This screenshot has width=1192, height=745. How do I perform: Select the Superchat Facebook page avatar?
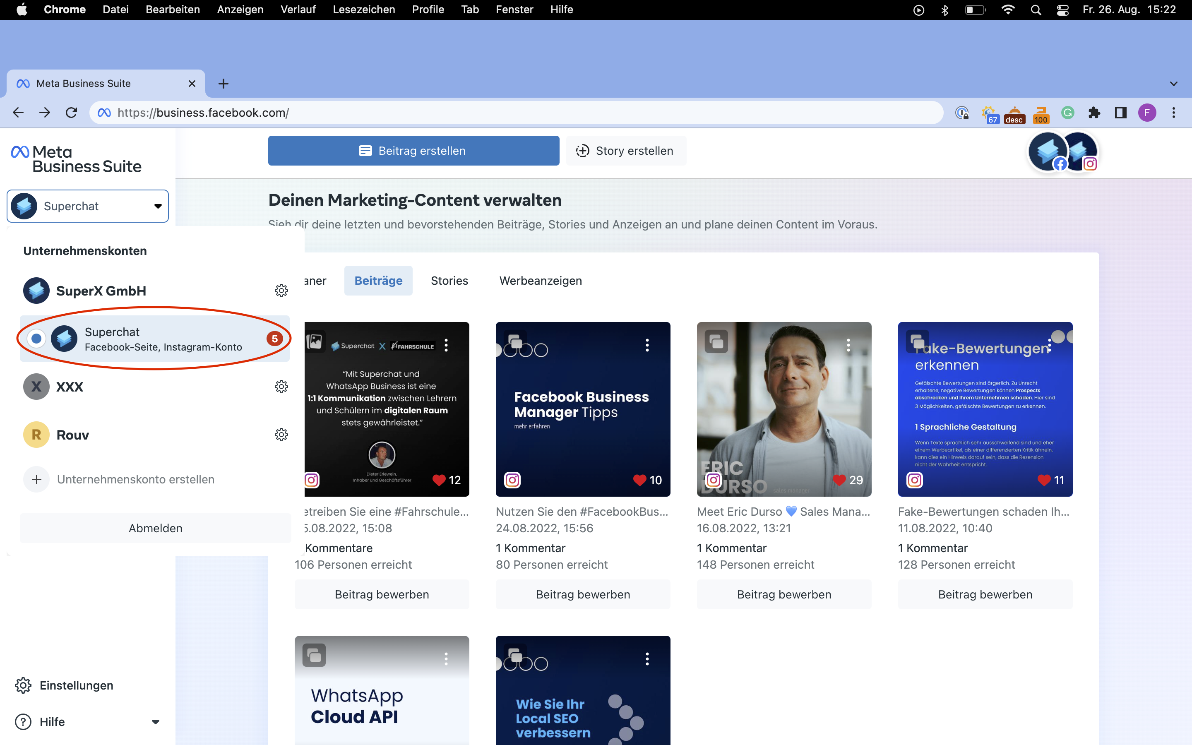pos(1047,152)
